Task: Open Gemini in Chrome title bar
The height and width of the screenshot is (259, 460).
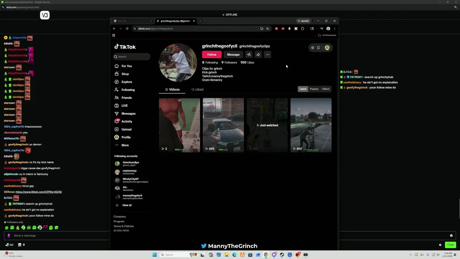Action: click(303, 21)
